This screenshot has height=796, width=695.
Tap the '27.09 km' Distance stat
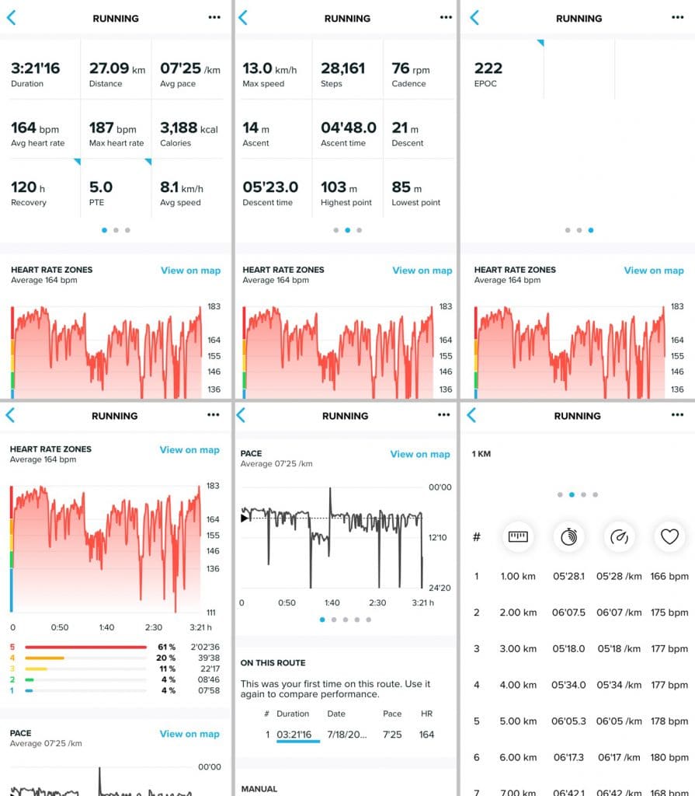117,74
